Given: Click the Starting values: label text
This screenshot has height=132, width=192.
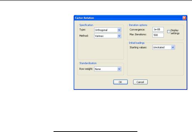Looking at the screenshot, I should coord(138,47).
